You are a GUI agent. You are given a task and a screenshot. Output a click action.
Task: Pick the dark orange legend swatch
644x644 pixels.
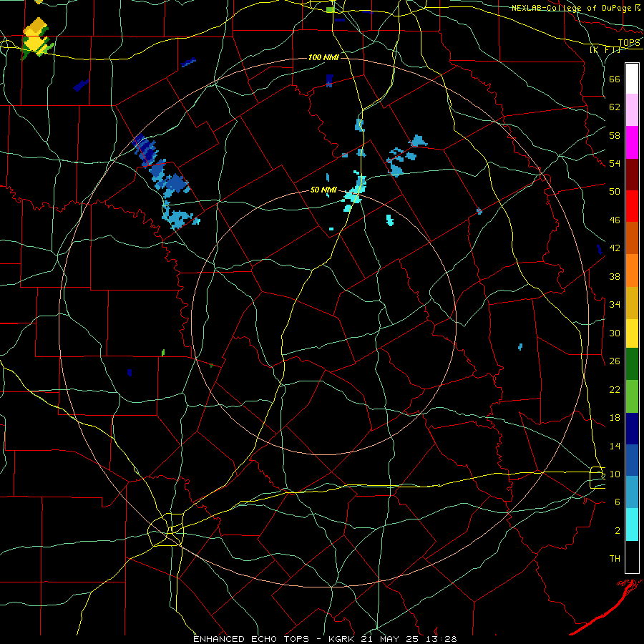[632, 238]
